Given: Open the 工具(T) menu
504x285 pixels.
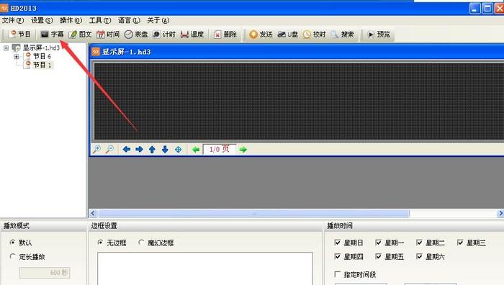Looking at the screenshot, I should [100, 20].
